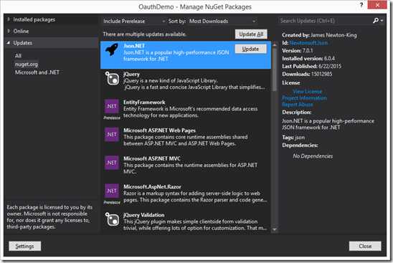393x263 pixels.
Task: Click the jQuery Validation package icon
Action: click(112, 219)
